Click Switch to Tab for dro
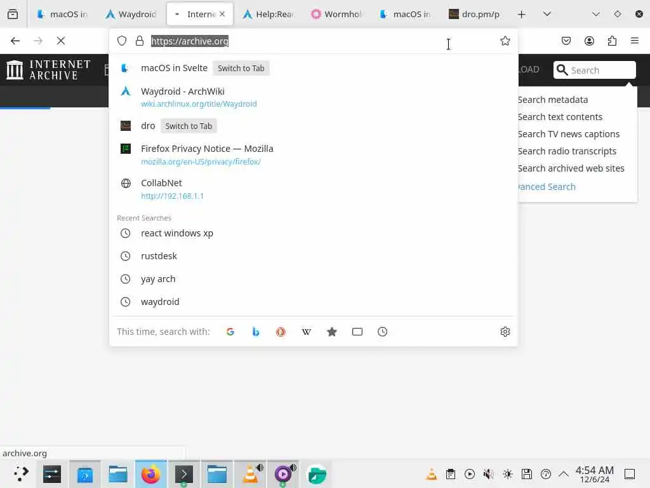Image resolution: width=650 pixels, height=488 pixels. point(189,126)
